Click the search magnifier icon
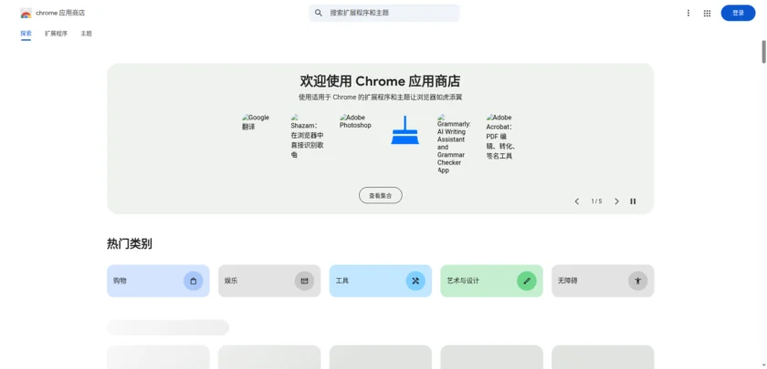Viewport: 767px width, 369px height. (x=319, y=13)
